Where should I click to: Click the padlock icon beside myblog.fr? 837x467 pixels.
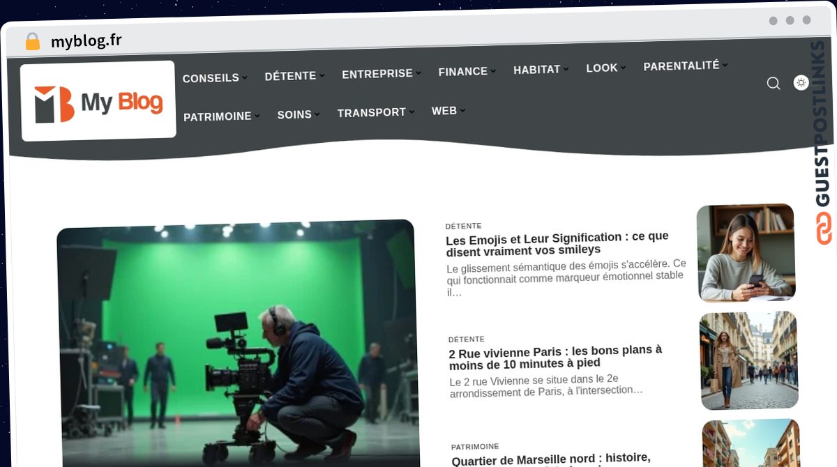click(x=32, y=42)
